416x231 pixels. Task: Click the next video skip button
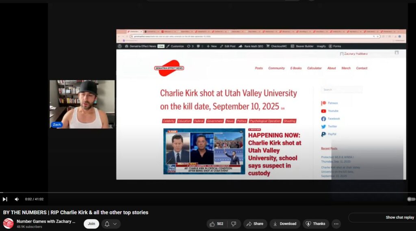coord(5,199)
